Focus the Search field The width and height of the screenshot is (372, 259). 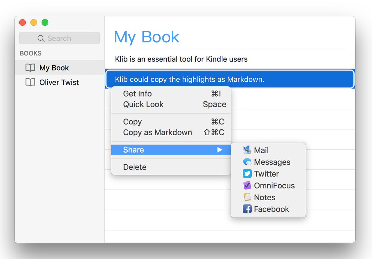[60, 38]
